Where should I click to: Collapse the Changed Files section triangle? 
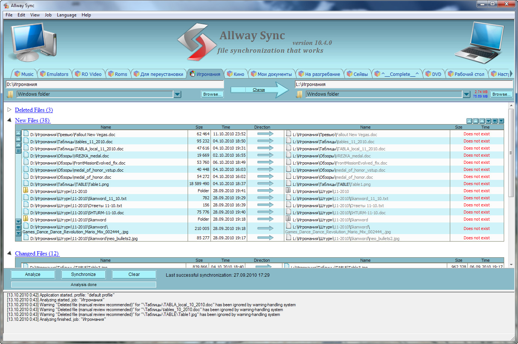9,253
